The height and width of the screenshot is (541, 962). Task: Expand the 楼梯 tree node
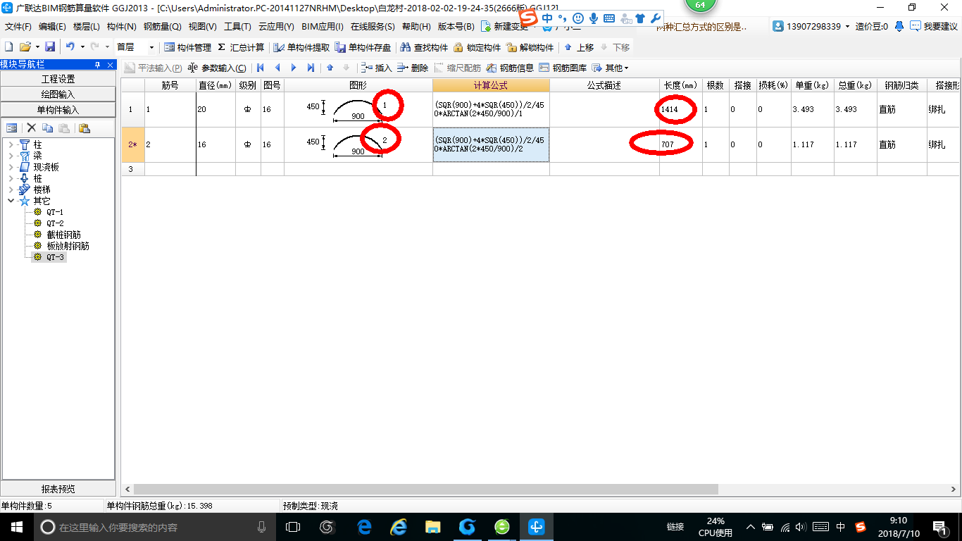coord(11,190)
